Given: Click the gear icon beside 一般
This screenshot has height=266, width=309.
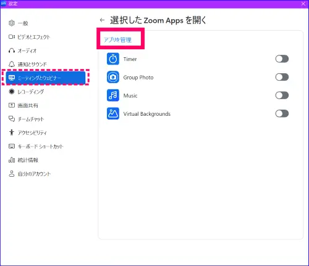Looking at the screenshot, I should [12, 23].
